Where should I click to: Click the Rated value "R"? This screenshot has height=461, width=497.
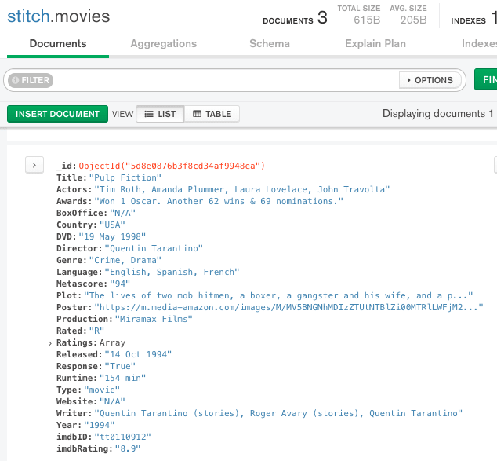click(96, 331)
